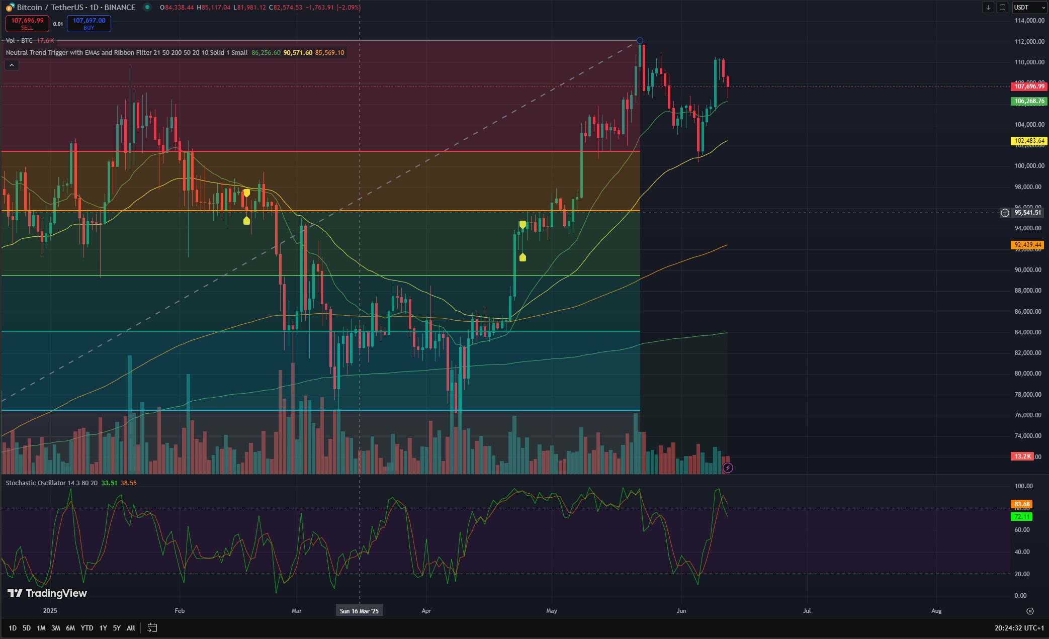Viewport: 1049px width, 639px height.
Task: Click the Bitcoin / TetherUS symbol title
Action: (76, 7)
